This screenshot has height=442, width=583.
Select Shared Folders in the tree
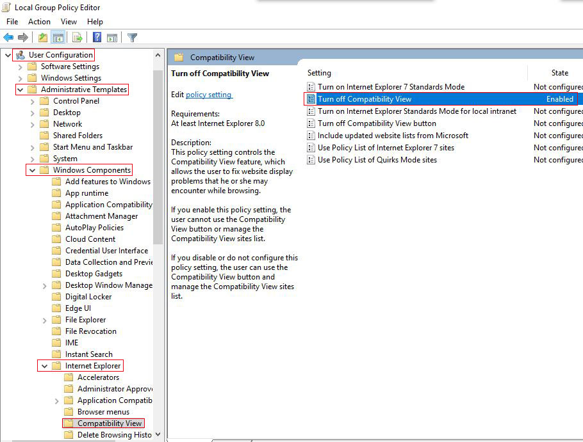coord(78,136)
